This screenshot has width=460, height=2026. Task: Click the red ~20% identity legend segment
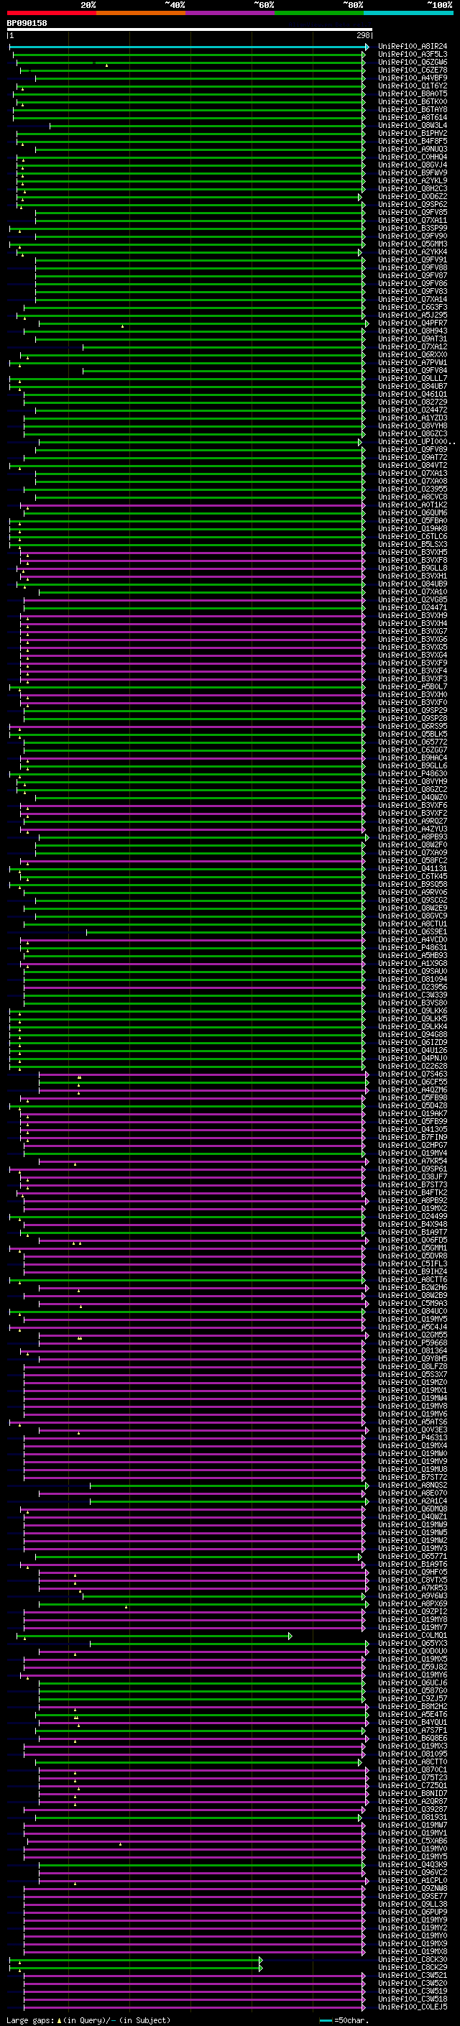(51, 14)
